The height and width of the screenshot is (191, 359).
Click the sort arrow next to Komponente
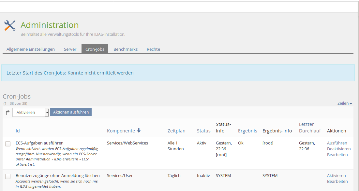click(139, 130)
